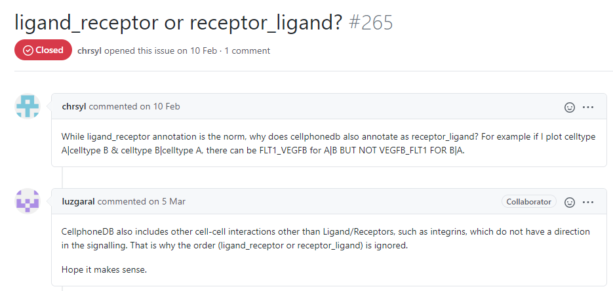Click chrsyl's blue identicon avatar
The height and width of the screenshot is (291, 613).
pos(27,106)
